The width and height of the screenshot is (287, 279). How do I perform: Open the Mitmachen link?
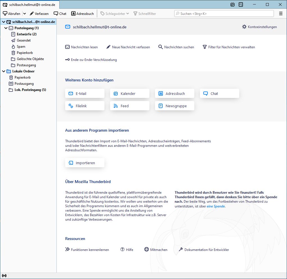tap(156, 250)
